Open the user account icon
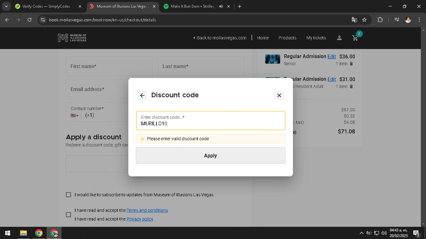Screen dimensions: 426x239 (x=339, y=38)
